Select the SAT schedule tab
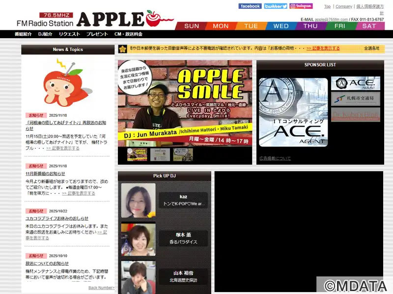This screenshot has height=294, width=393. pos(369,26)
